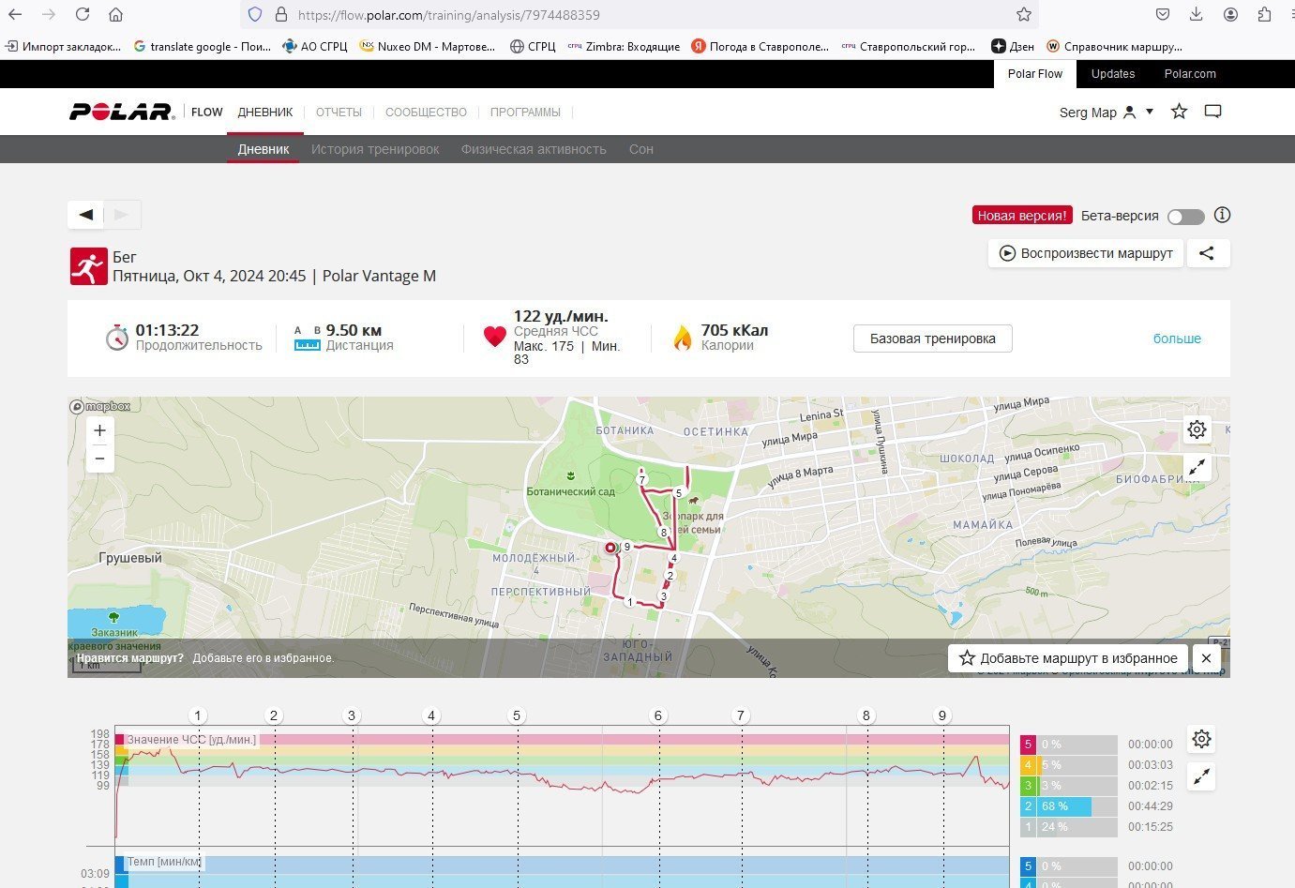The height and width of the screenshot is (888, 1295).
Task: Zoom out on the map
Action: coord(99,459)
